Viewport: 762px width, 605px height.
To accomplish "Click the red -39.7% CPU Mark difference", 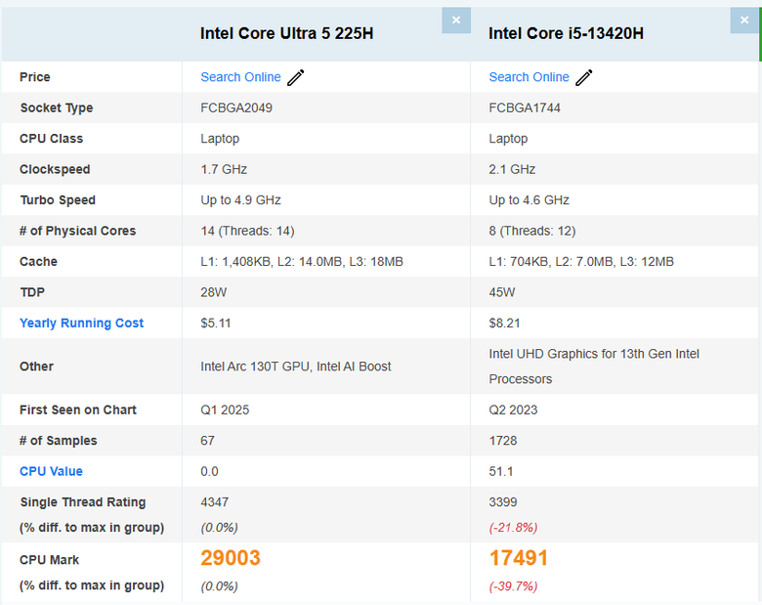I will [513, 586].
